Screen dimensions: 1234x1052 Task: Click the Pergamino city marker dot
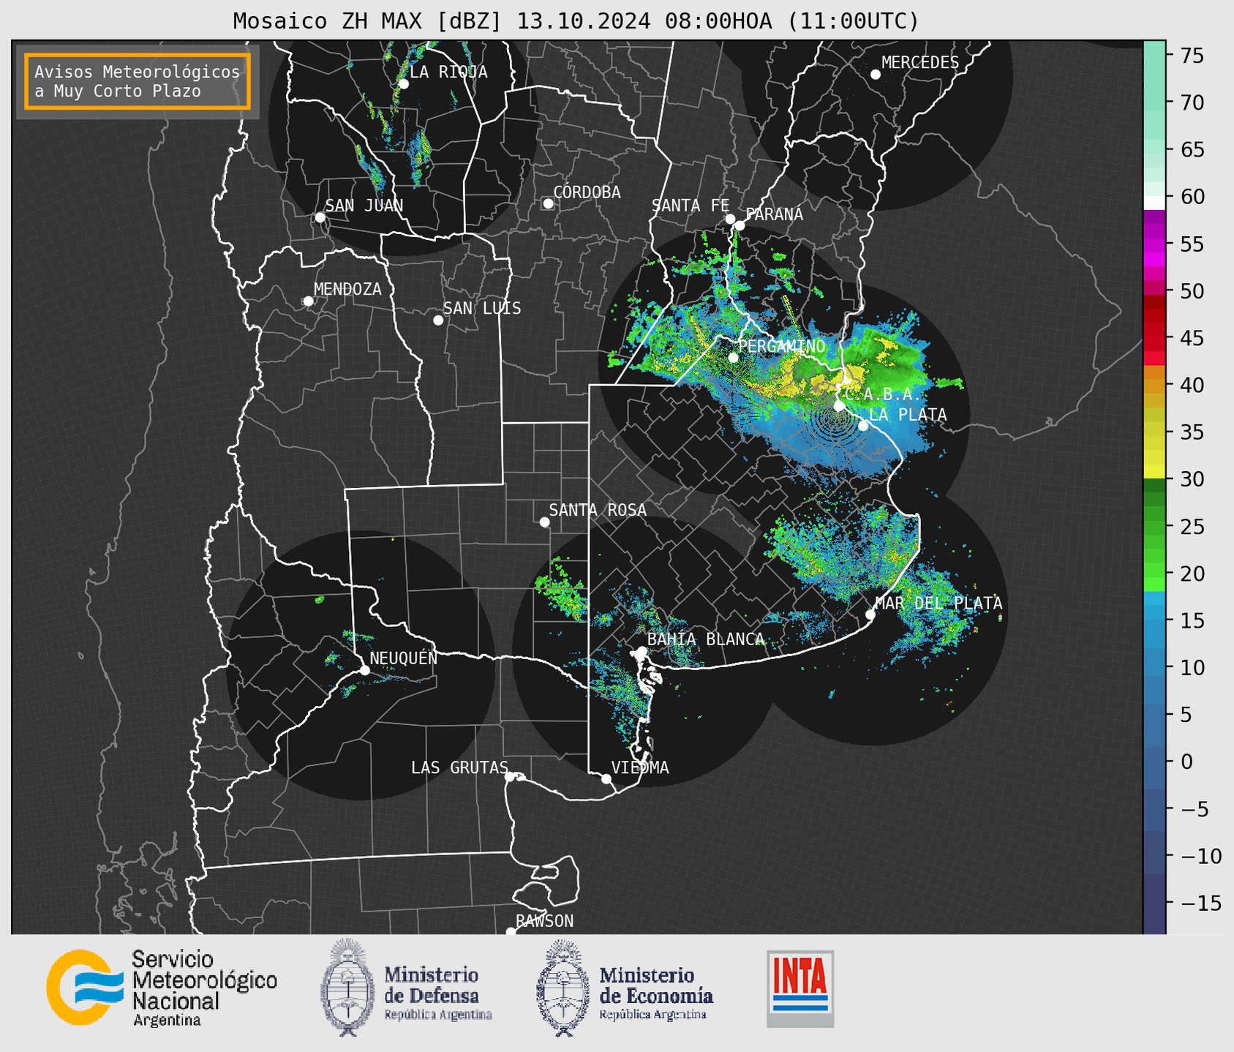click(733, 358)
